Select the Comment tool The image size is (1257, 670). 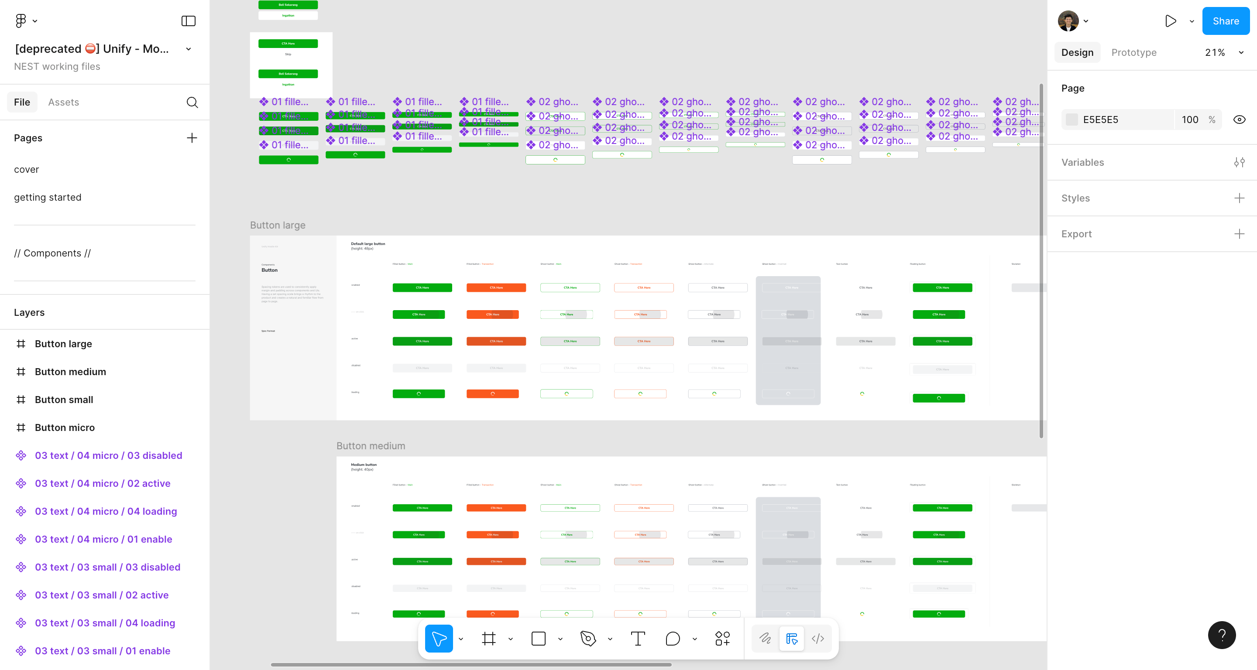[x=673, y=638]
